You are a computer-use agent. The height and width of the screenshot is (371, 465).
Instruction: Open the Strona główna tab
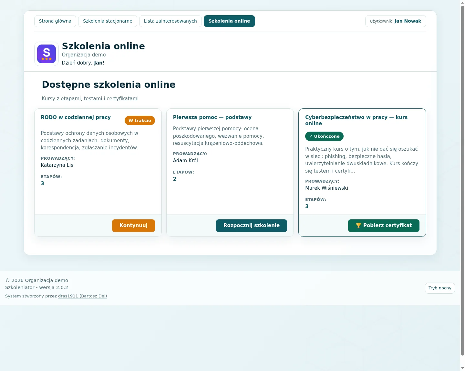(55, 21)
